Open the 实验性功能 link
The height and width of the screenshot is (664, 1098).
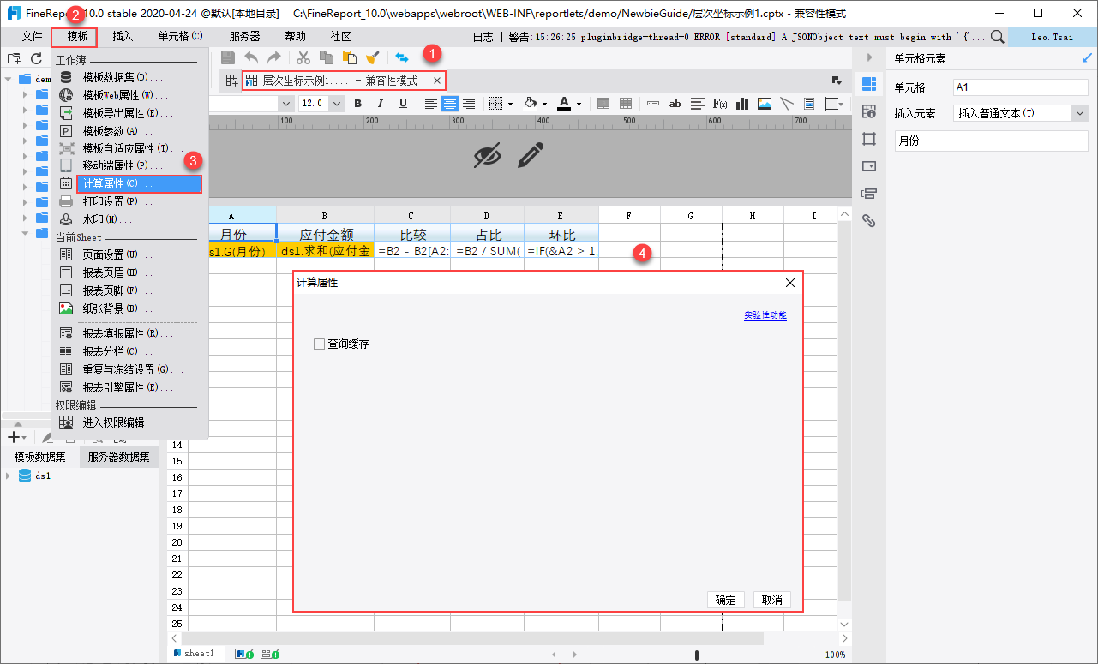click(x=765, y=315)
